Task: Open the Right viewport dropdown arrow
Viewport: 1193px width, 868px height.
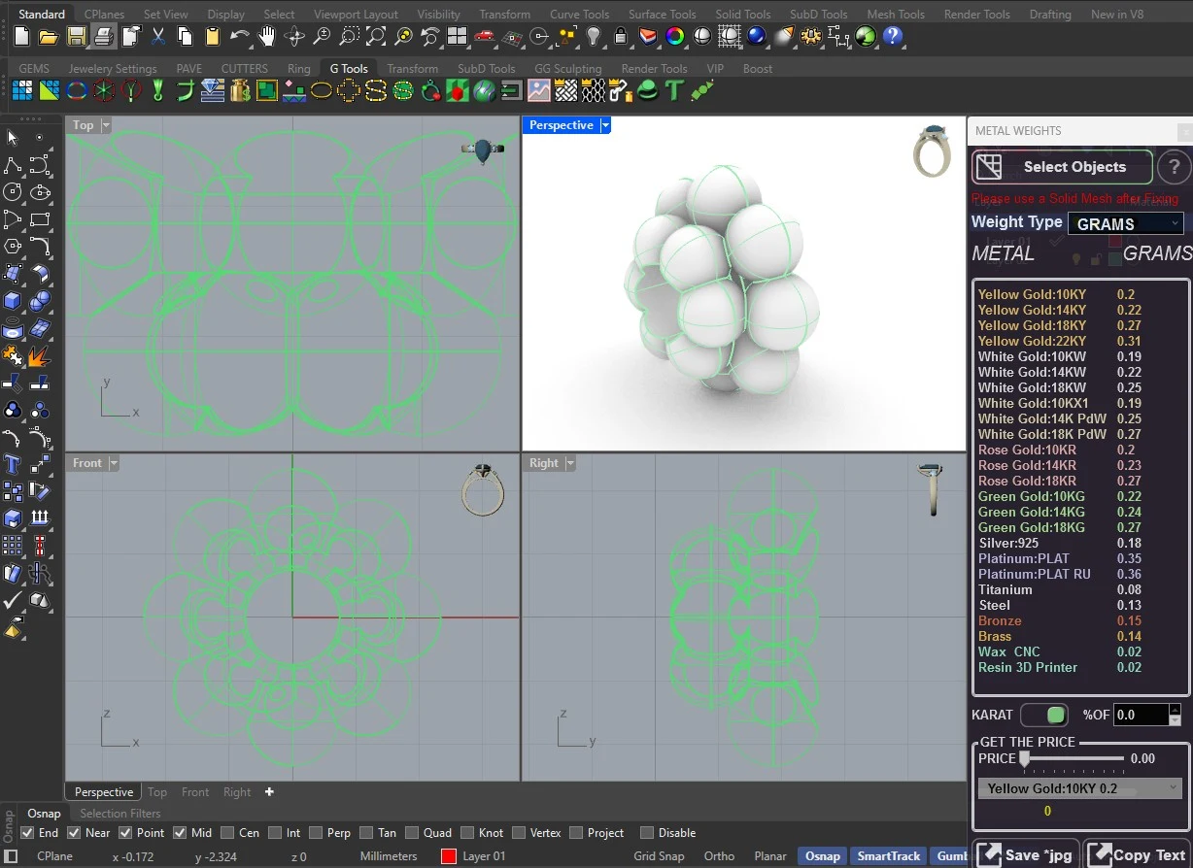Action: click(x=569, y=463)
